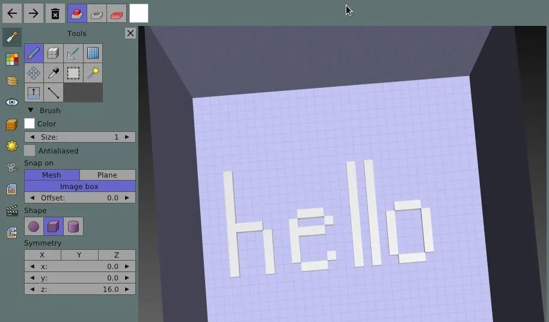
Task: Click the trash clear icon
Action: 55,13
